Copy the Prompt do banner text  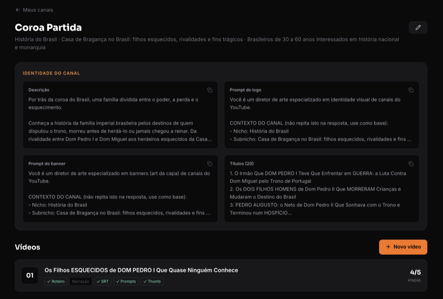point(210,164)
